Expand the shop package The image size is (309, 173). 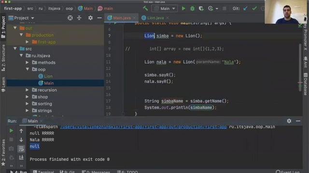pos(27,97)
